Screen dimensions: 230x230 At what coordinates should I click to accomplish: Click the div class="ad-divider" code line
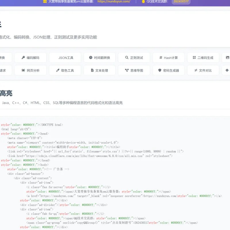(x=64, y=205)
